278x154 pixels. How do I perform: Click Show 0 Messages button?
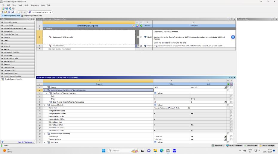tap(267, 146)
